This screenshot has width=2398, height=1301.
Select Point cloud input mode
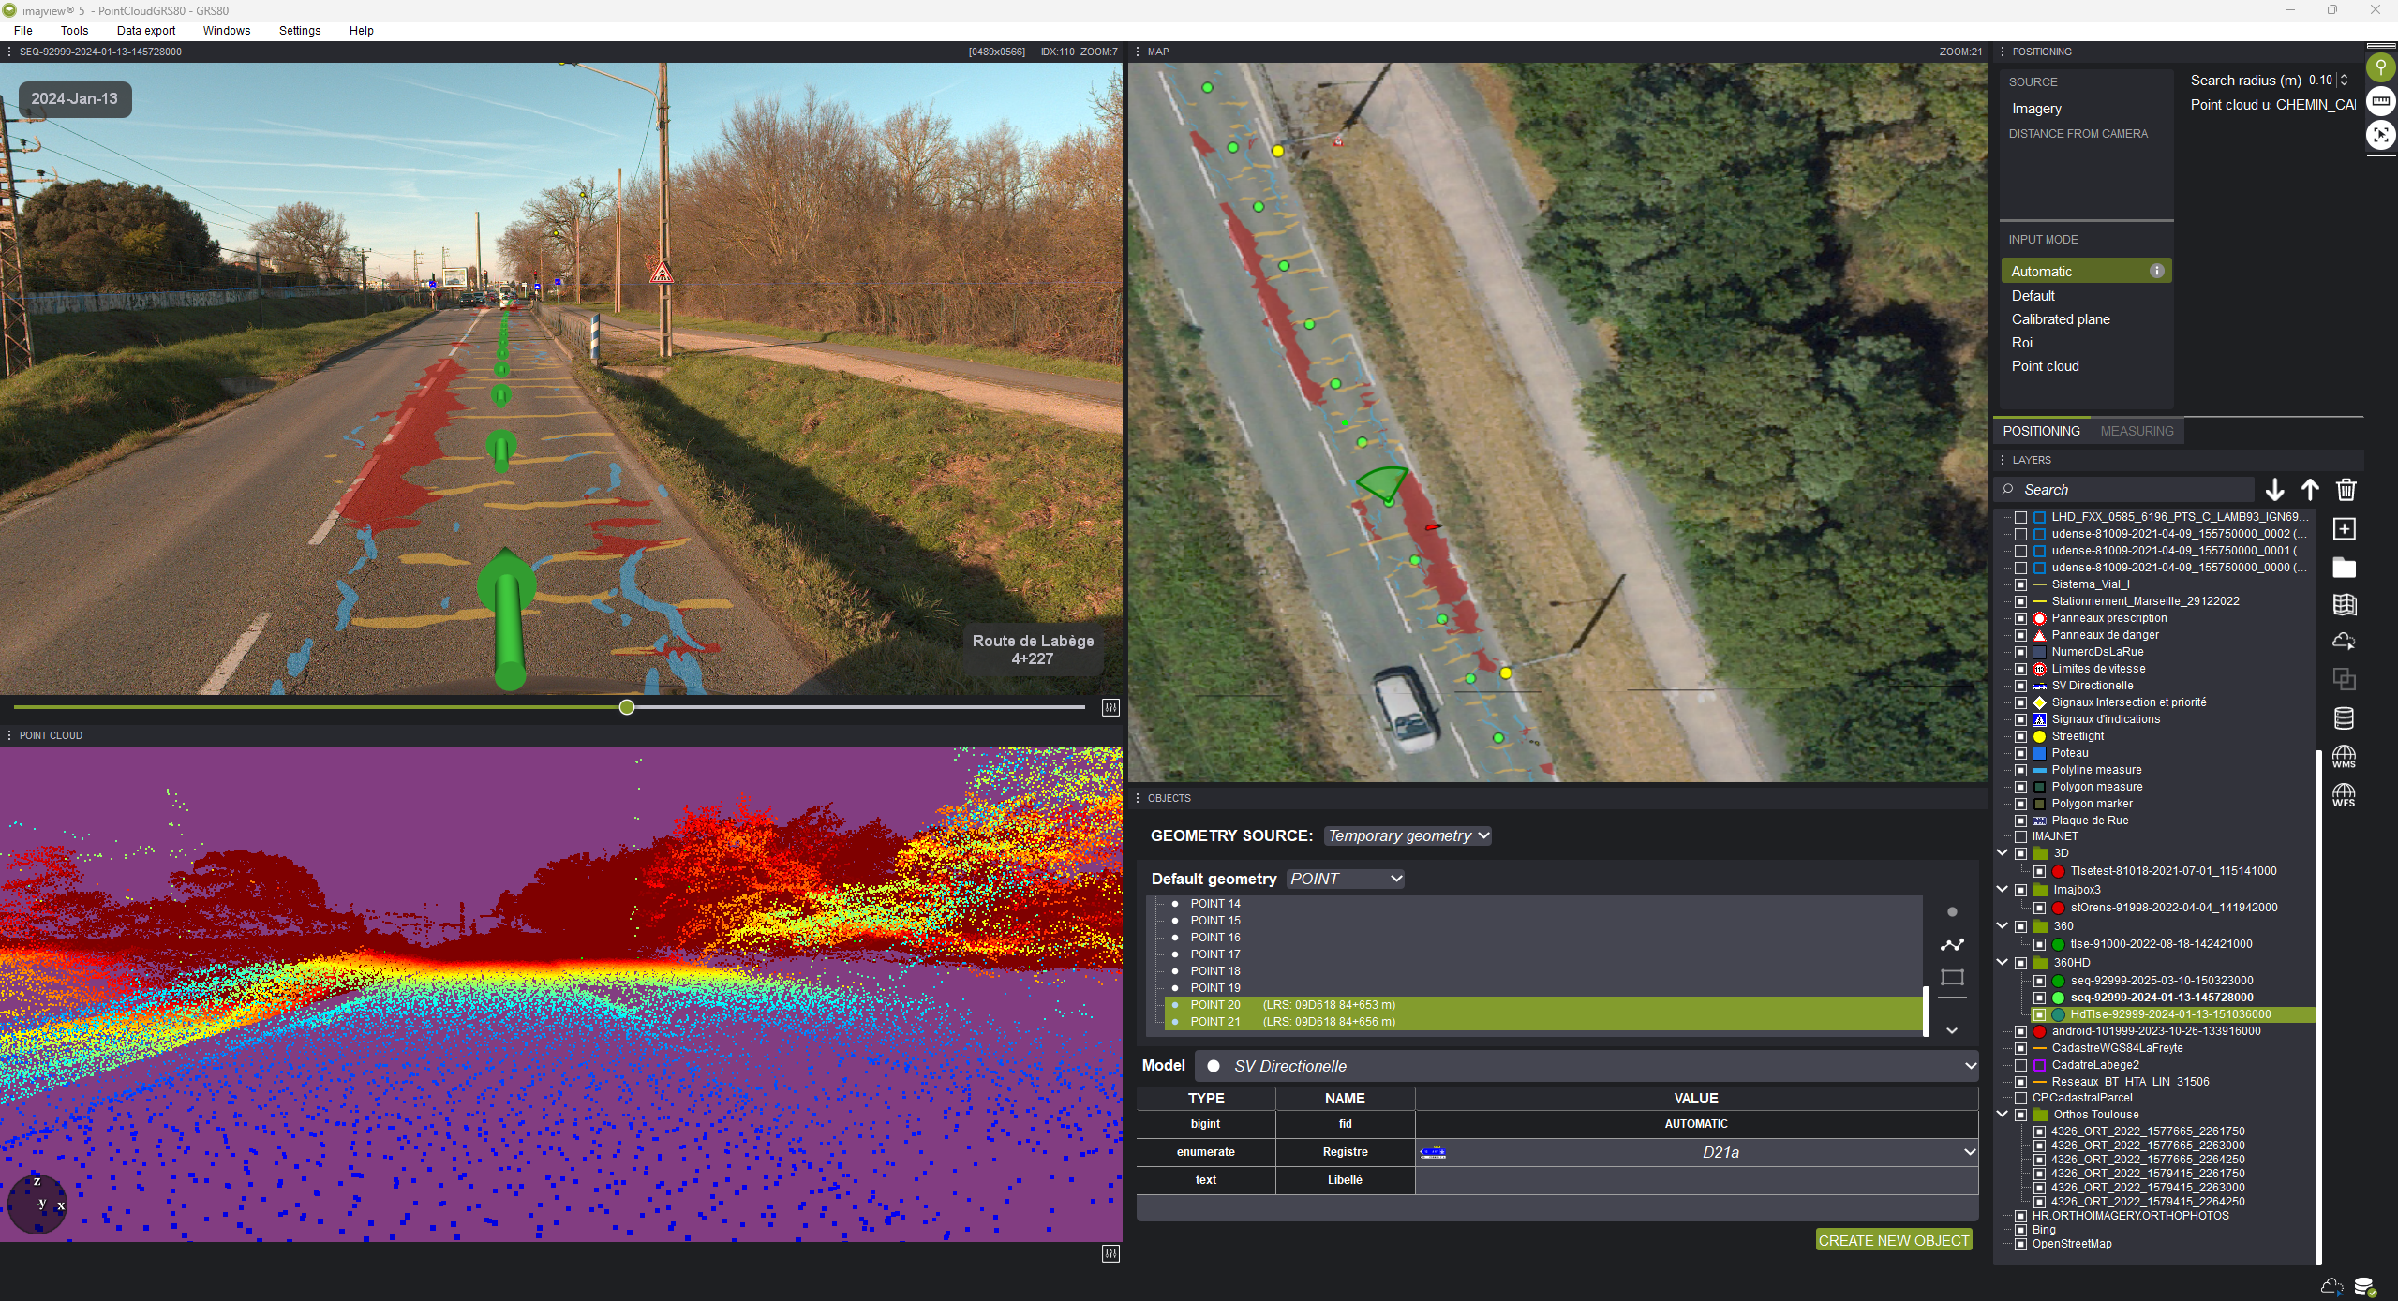(x=2045, y=366)
